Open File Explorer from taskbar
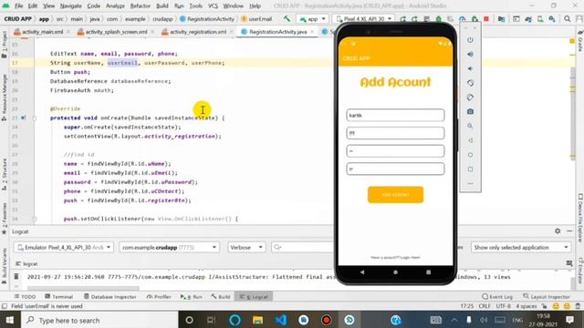The height and width of the screenshot is (328, 584). 257,320
